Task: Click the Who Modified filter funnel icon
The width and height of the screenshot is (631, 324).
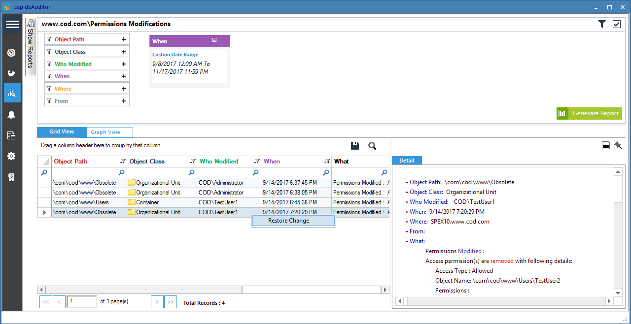Action: coord(49,64)
